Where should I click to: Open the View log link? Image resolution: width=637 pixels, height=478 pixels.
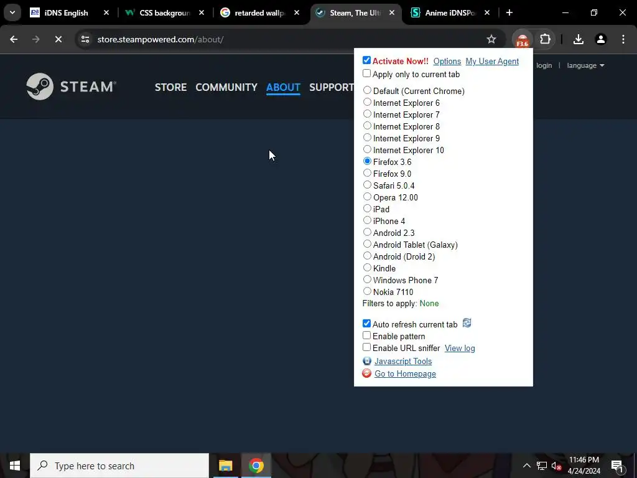(460, 348)
